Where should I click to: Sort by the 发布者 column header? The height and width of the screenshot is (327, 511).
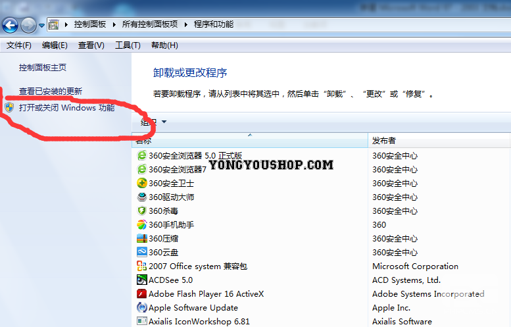[439, 141]
